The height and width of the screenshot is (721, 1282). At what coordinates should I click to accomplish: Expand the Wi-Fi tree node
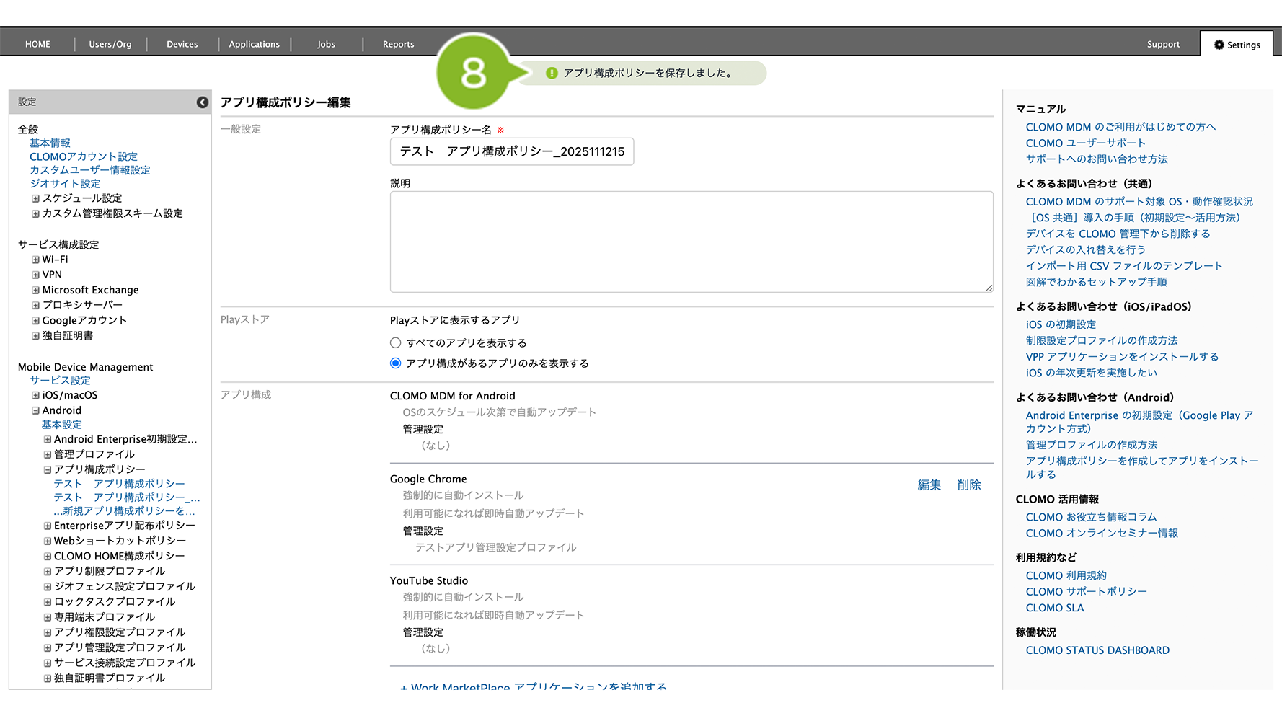[35, 260]
